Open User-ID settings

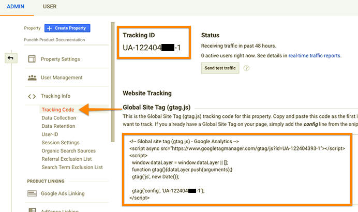(50, 134)
